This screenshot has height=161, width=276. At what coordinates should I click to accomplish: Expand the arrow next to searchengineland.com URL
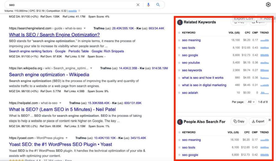[85, 28]
